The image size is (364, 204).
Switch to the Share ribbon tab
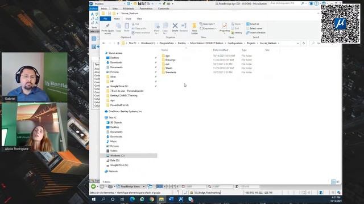[129, 19]
